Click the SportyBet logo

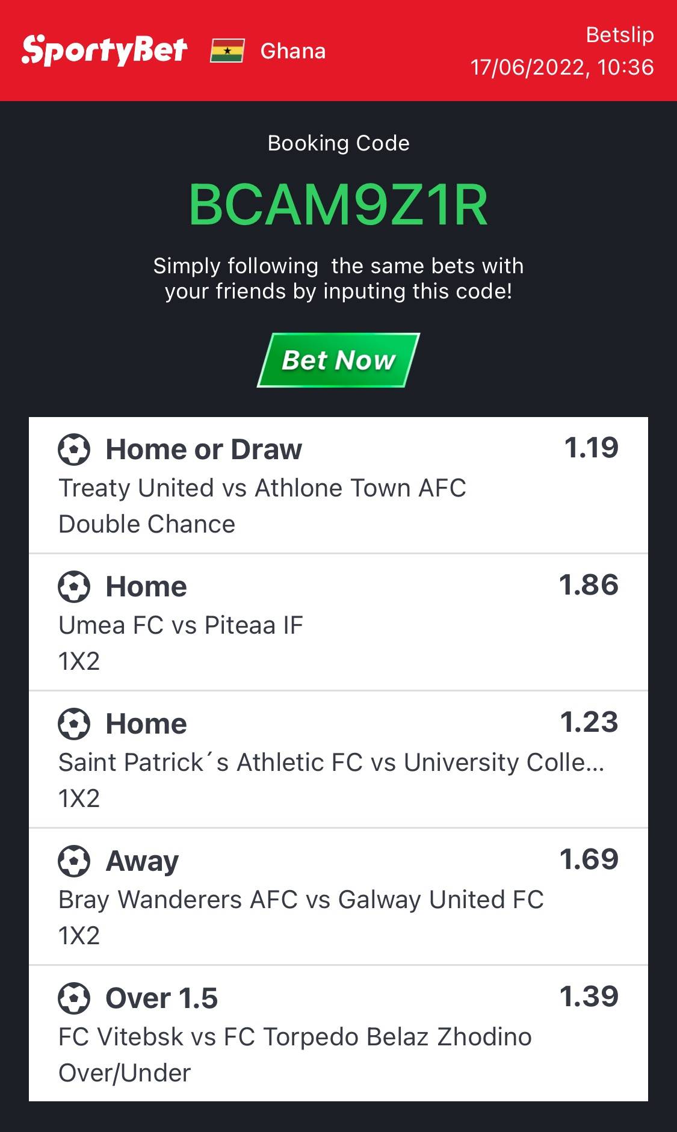pos(104,51)
